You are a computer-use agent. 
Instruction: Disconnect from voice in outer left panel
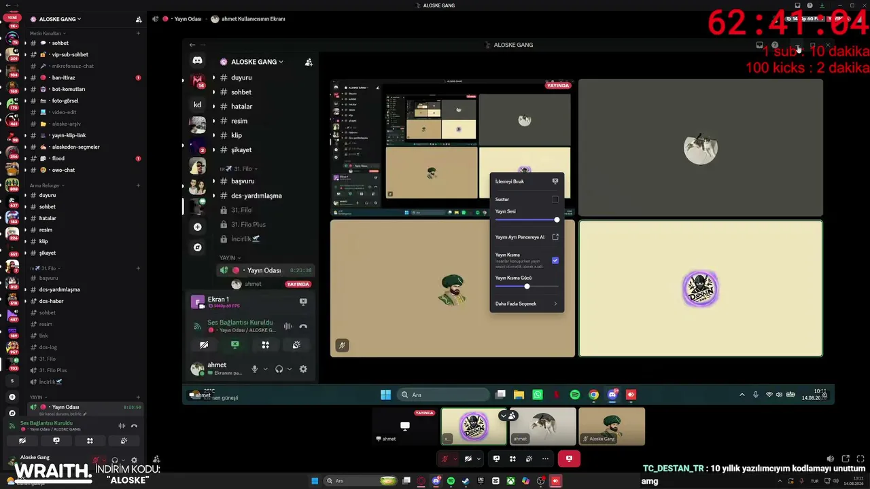click(134, 426)
